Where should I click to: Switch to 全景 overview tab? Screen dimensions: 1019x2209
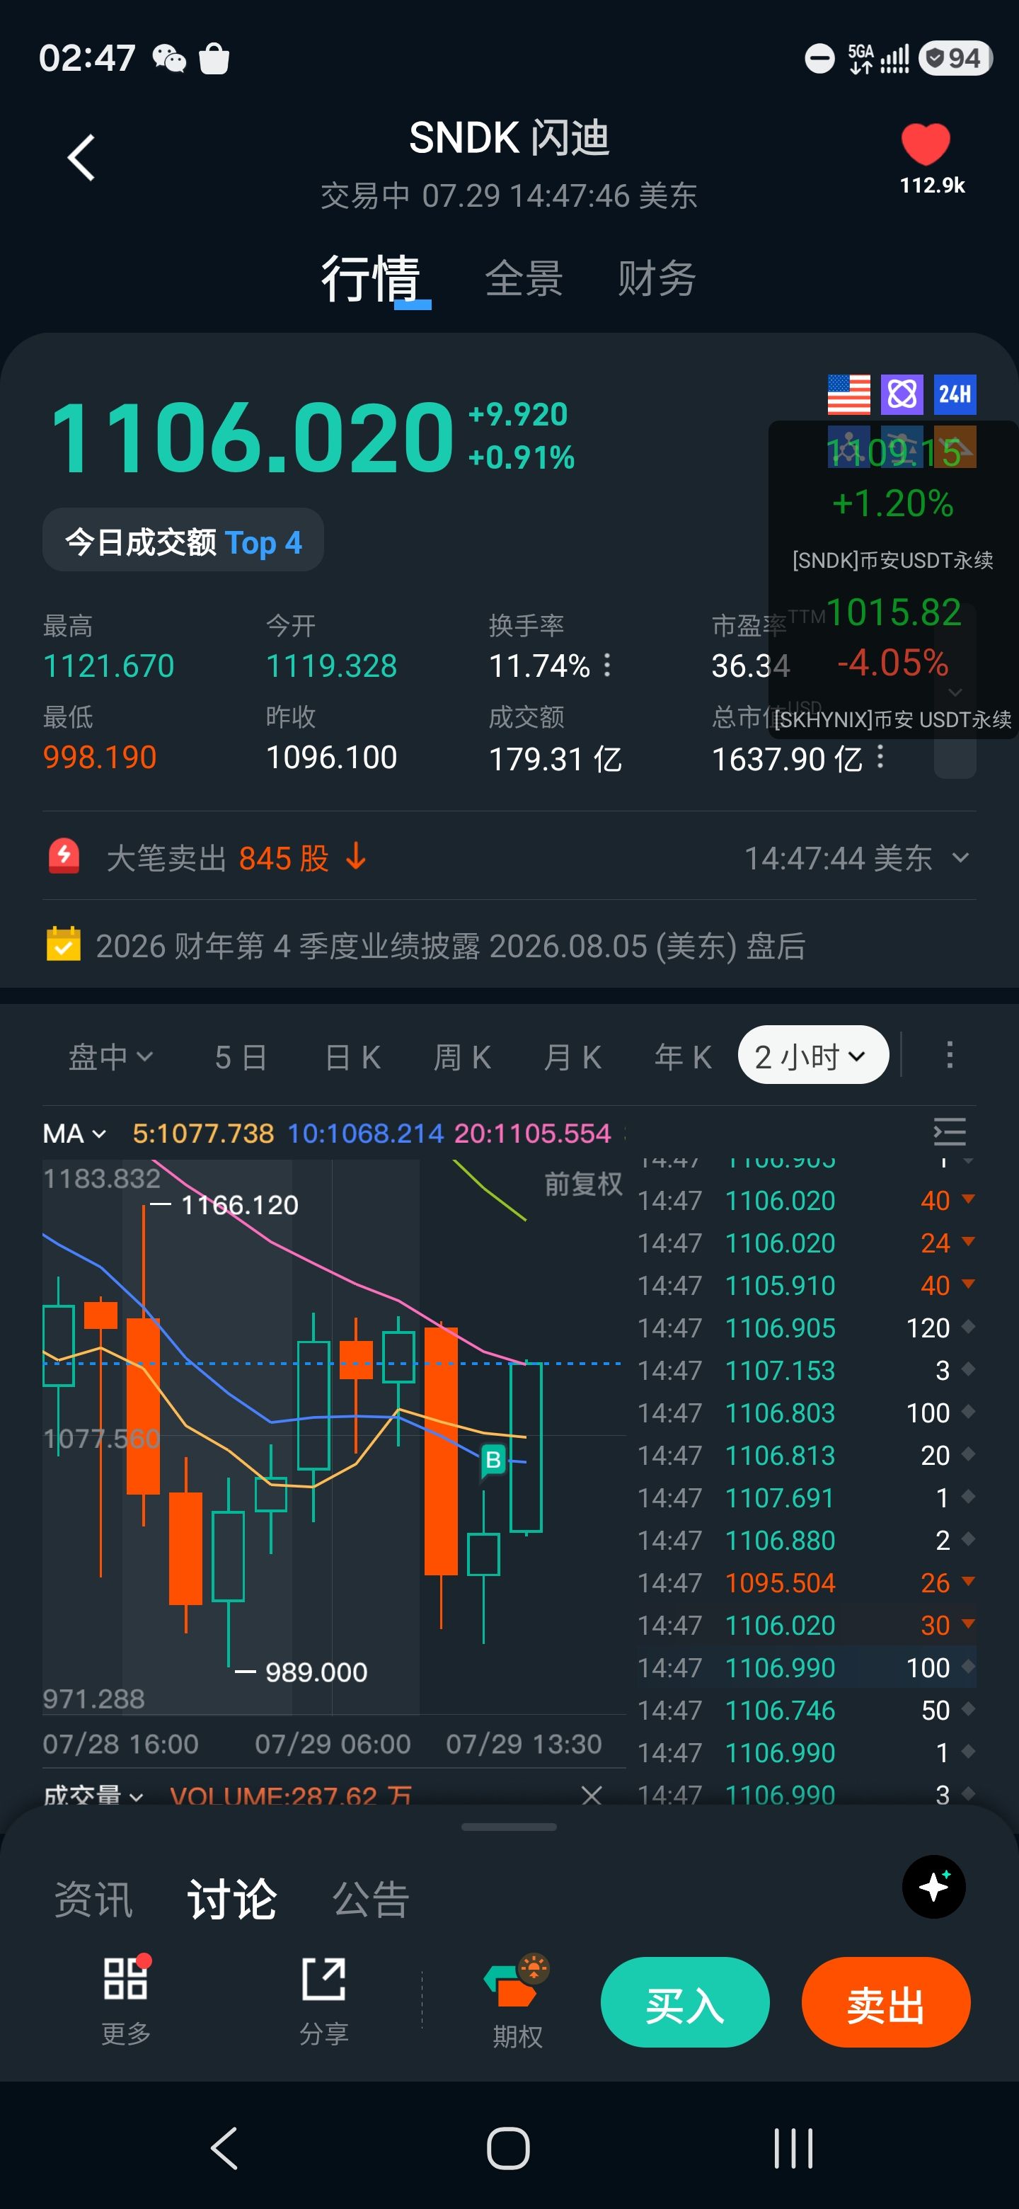[524, 279]
